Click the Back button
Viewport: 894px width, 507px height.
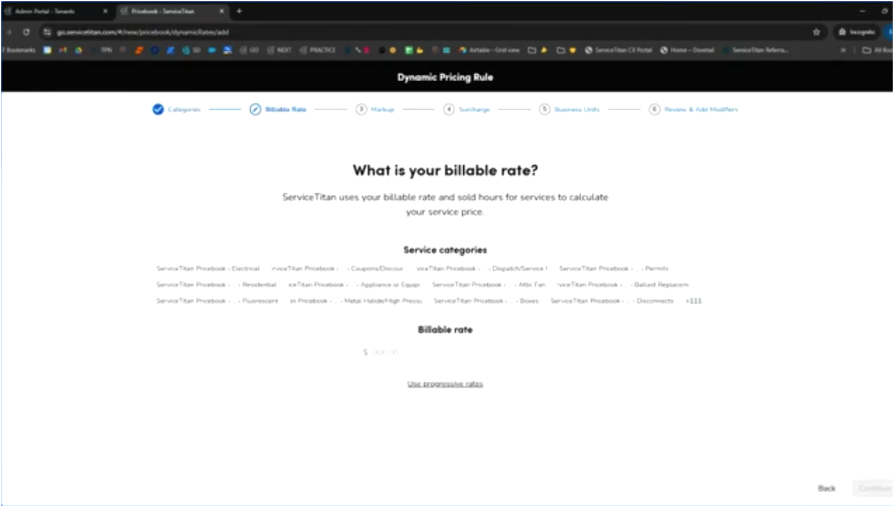point(826,488)
